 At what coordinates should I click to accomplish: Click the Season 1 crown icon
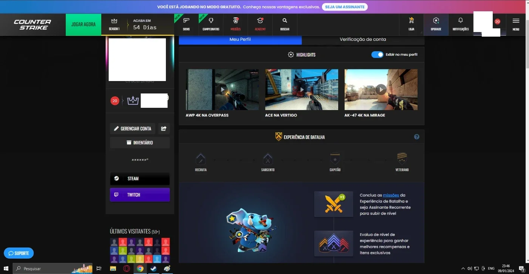click(x=114, y=21)
